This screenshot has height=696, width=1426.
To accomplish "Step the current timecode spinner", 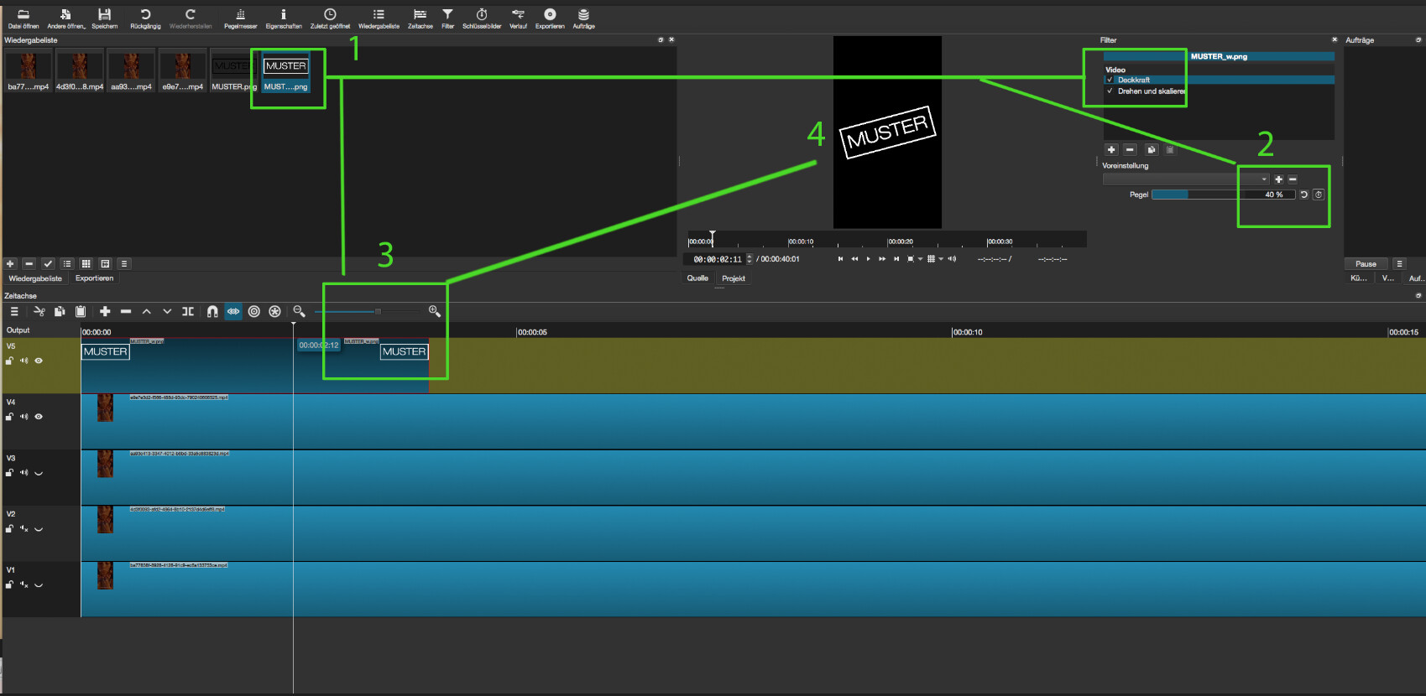I will click(x=750, y=259).
